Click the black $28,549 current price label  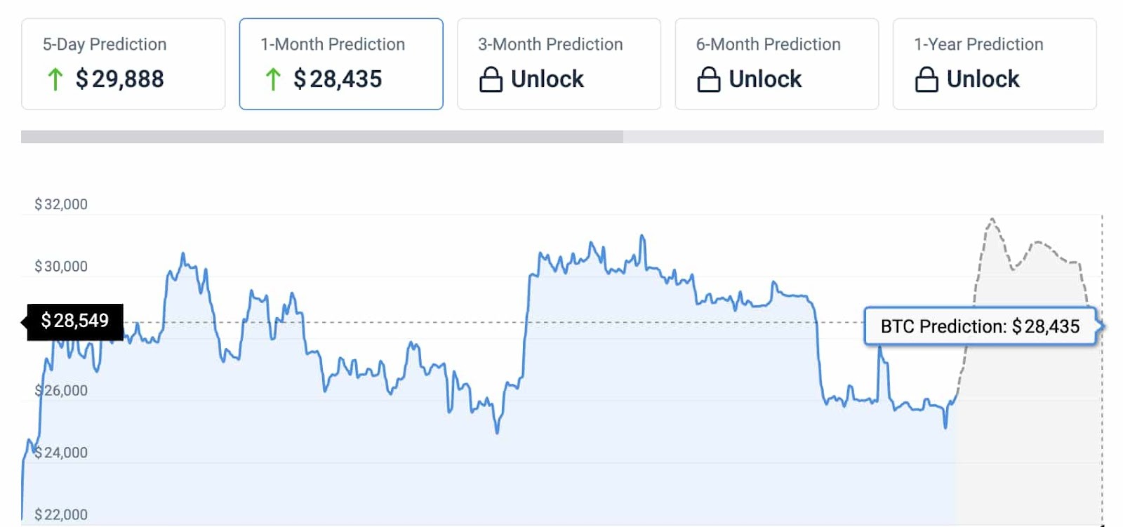point(75,321)
